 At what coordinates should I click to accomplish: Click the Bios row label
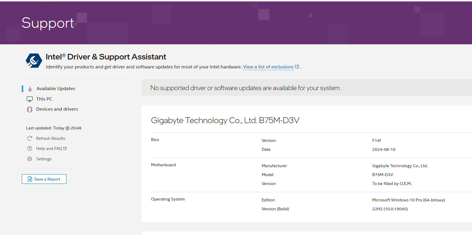coord(155,140)
